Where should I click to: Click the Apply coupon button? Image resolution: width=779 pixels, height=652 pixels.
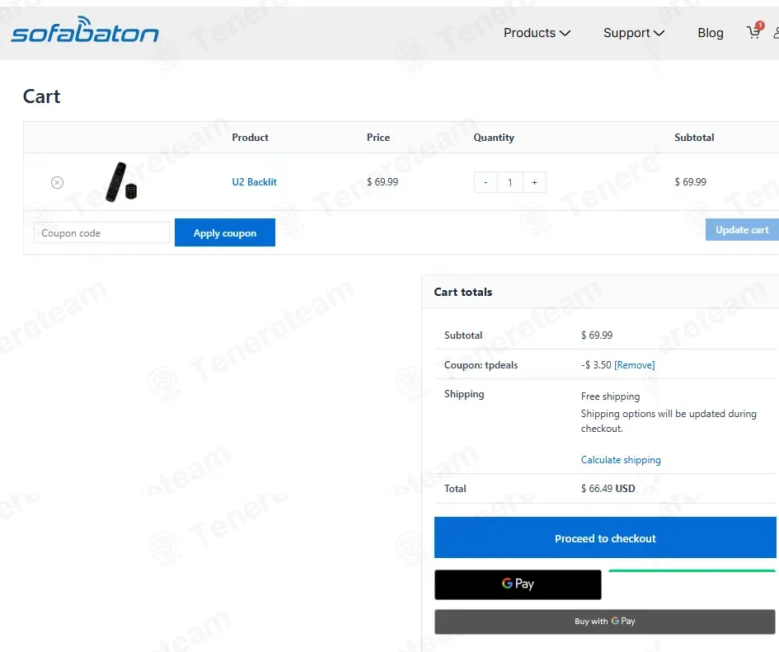point(224,233)
